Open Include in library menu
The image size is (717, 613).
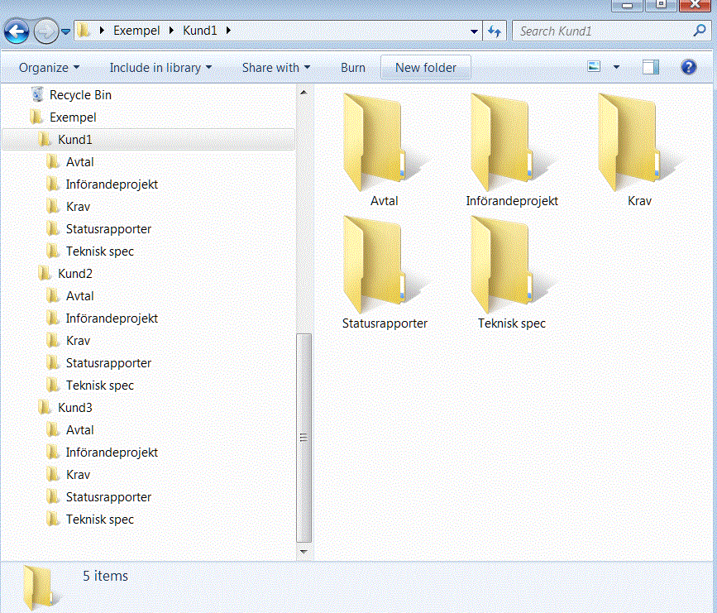[160, 68]
